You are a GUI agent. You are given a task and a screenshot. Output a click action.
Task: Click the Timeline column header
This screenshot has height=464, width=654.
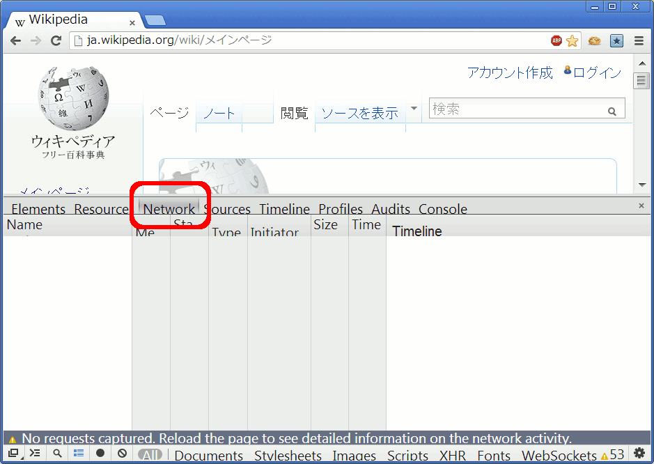(x=518, y=225)
